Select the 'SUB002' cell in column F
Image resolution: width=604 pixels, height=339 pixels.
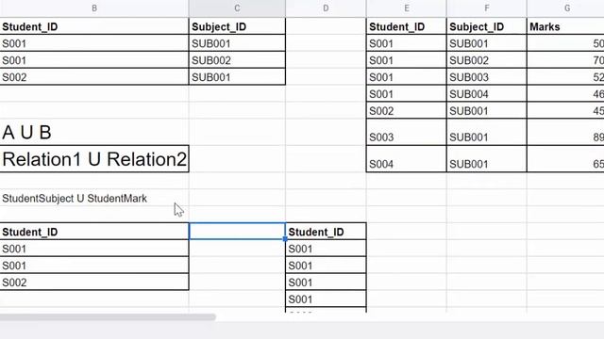point(487,60)
